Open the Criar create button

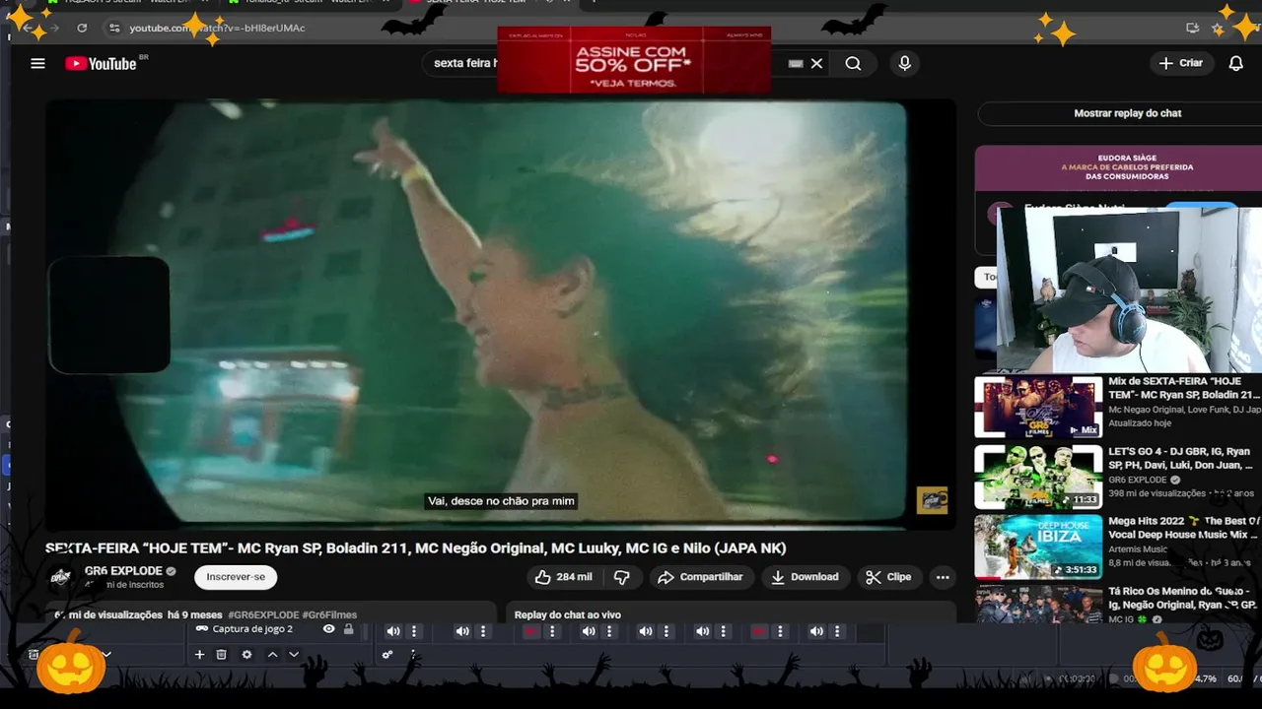pos(1181,63)
